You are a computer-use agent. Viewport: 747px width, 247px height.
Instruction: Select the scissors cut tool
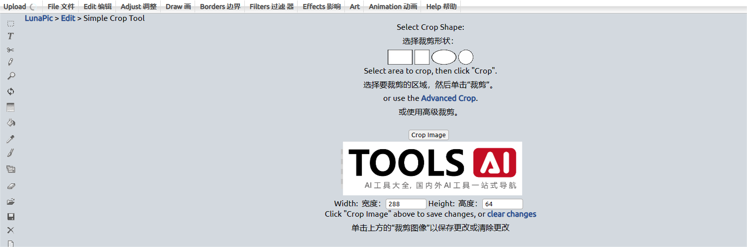10,50
